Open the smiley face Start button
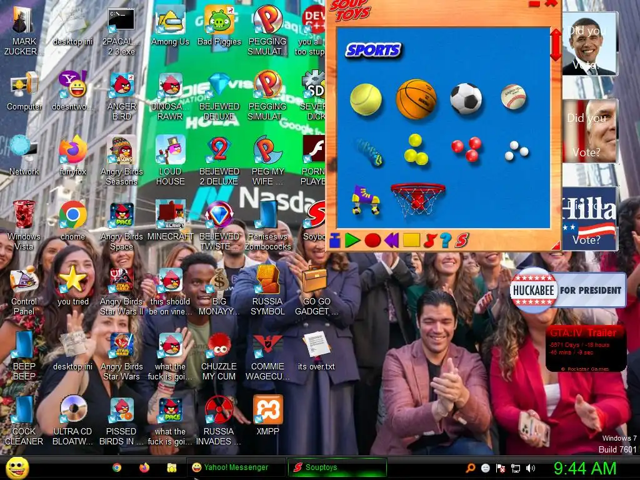The image size is (640, 480). pos(17,468)
